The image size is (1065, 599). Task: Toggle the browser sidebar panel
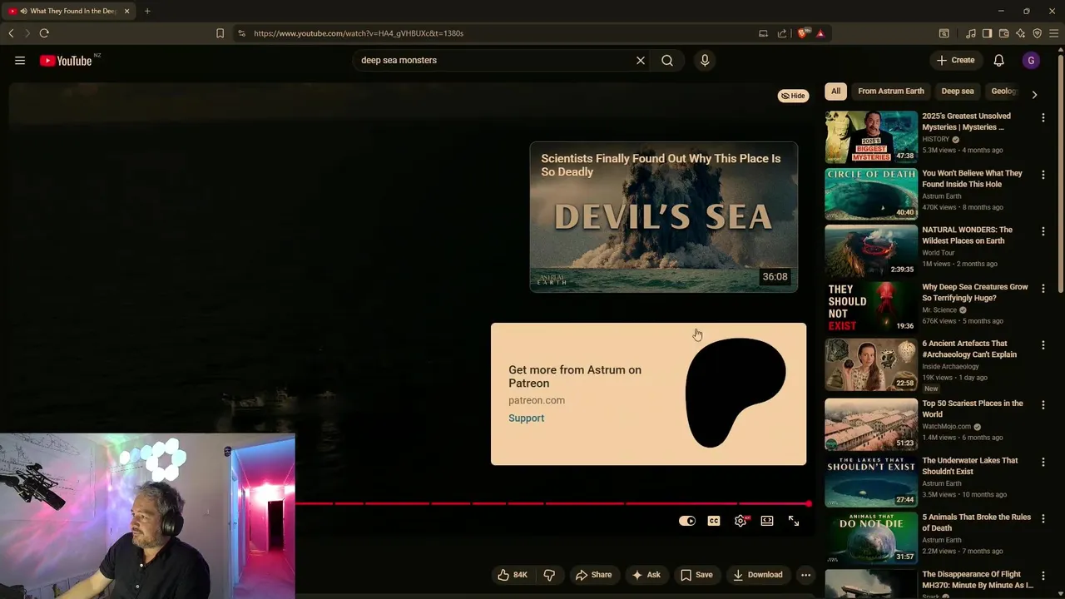(987, 33)
